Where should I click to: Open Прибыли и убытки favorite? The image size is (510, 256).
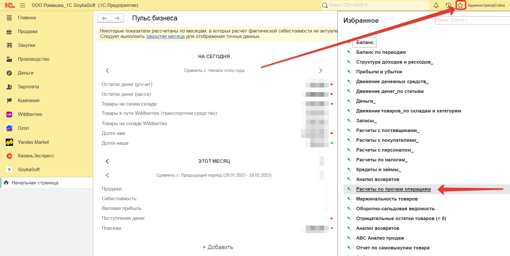(379, 72)
